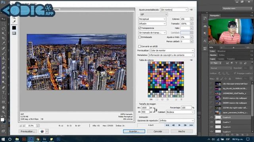Select the Eyedropper tool in the dialog

[14, 22]
